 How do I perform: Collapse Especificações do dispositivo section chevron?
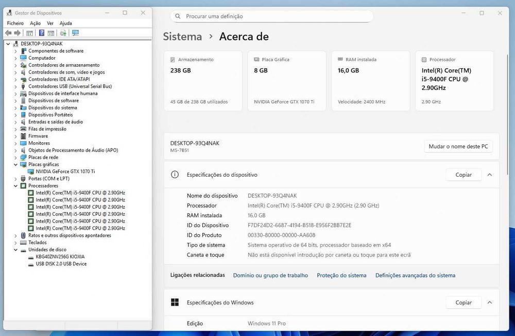[x=489, y=175]
